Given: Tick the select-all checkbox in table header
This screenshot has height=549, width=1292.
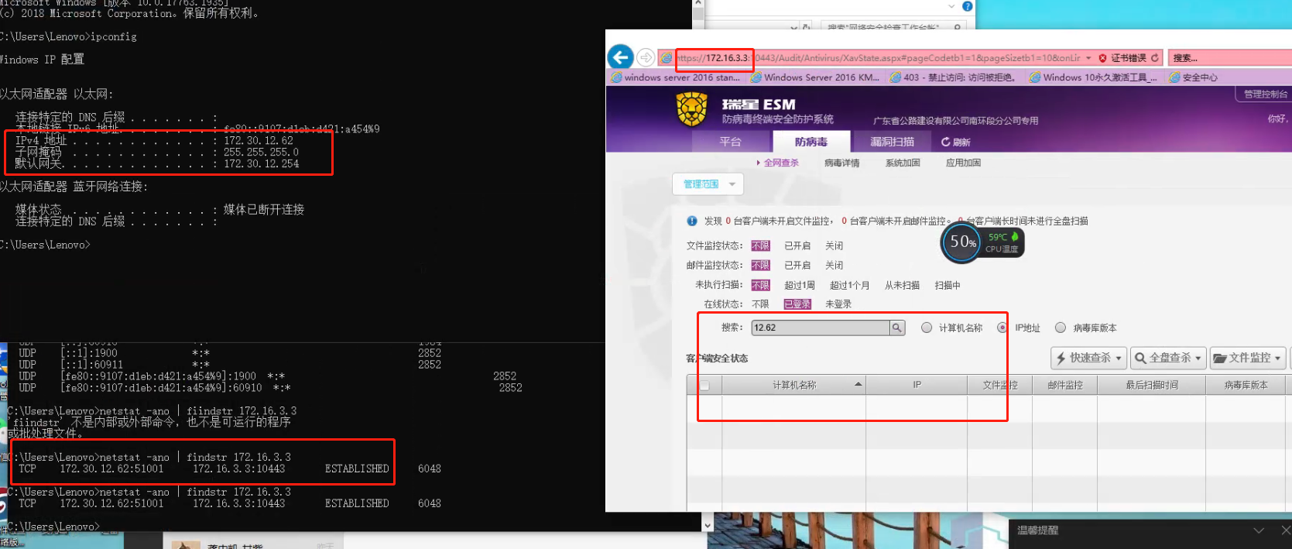Looking at the screenshot, I should click(704, 385).
